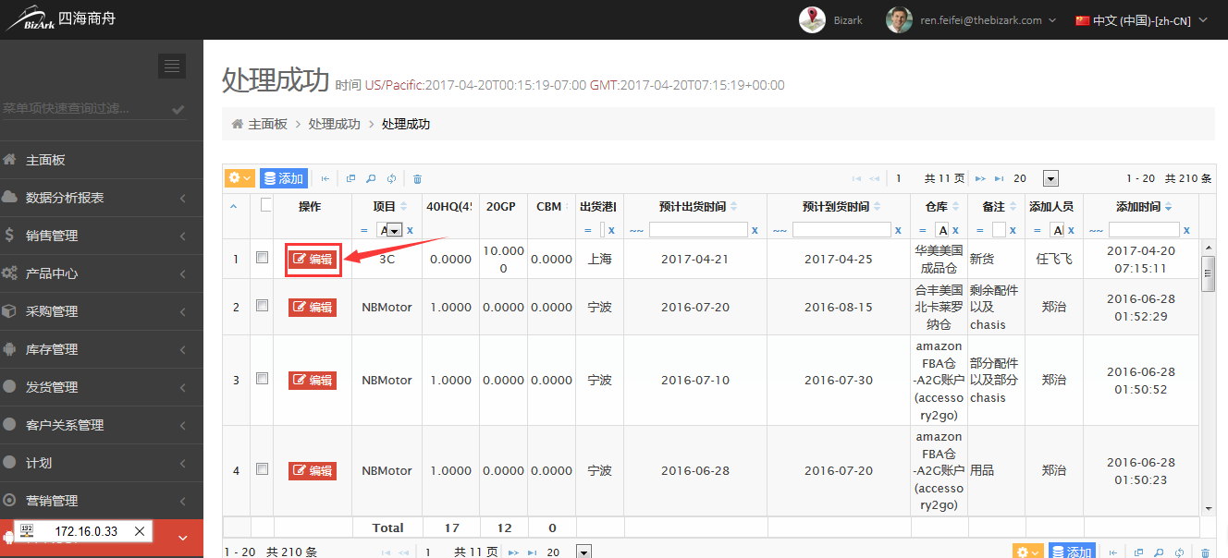Click the top toolbar trash delete icon
The height and width of the screenshot is (558, 1228).
pos(417,178)
